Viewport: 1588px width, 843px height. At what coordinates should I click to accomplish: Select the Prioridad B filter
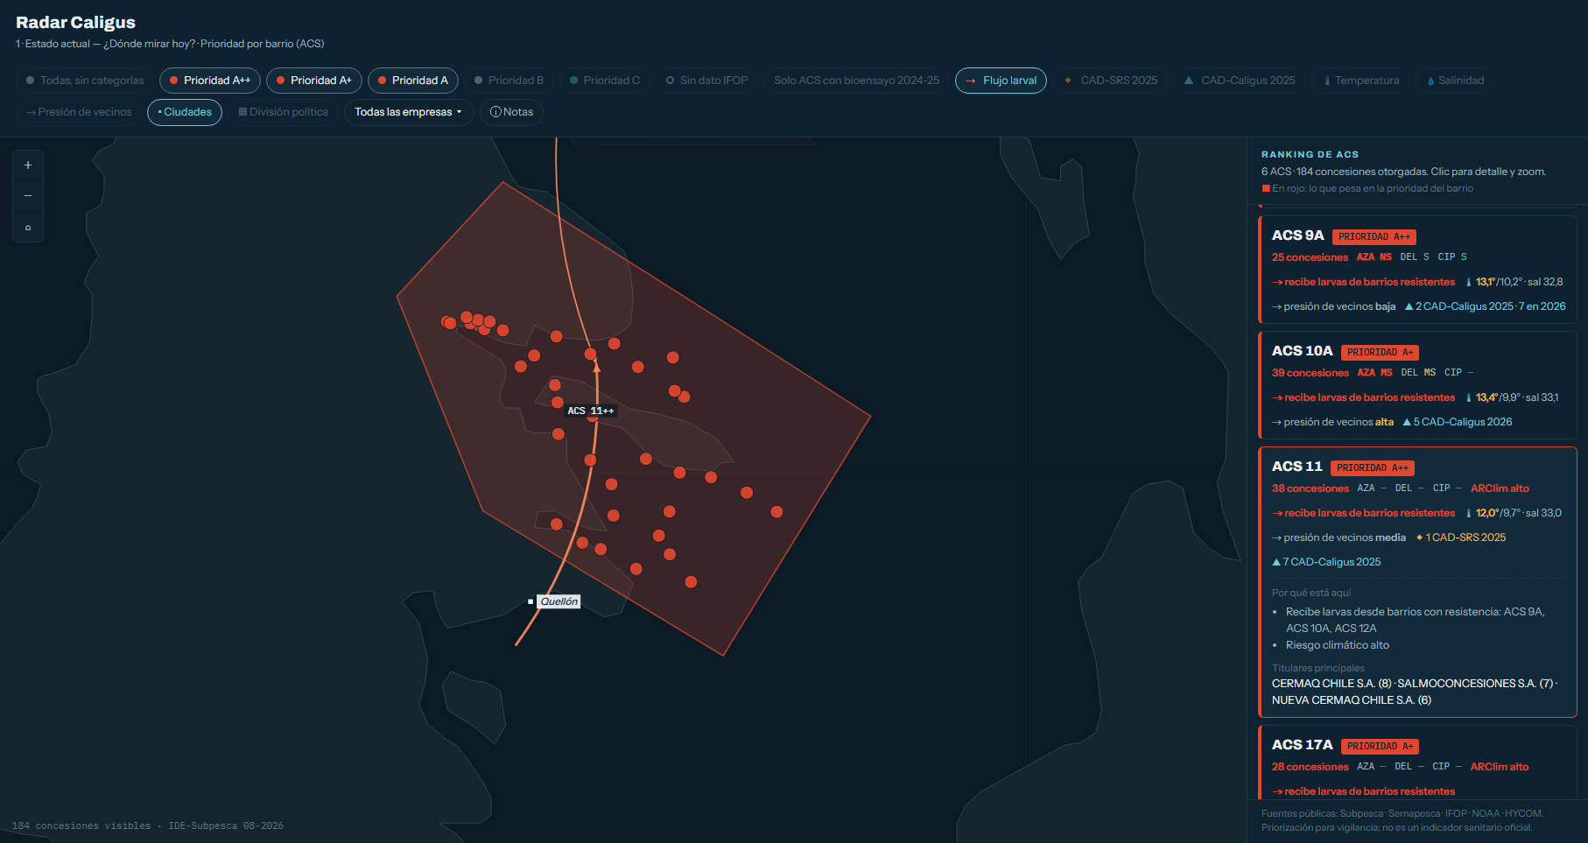(x=509, y=81)
